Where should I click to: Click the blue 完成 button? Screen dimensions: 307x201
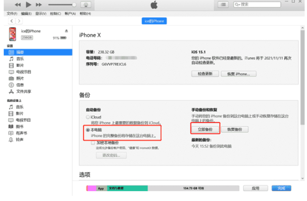tap(281, 188)
